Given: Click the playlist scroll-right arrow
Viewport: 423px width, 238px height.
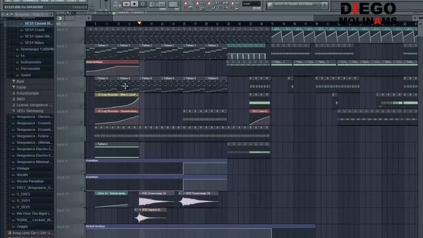Looking at the screenshot, I should click(415, 18).
